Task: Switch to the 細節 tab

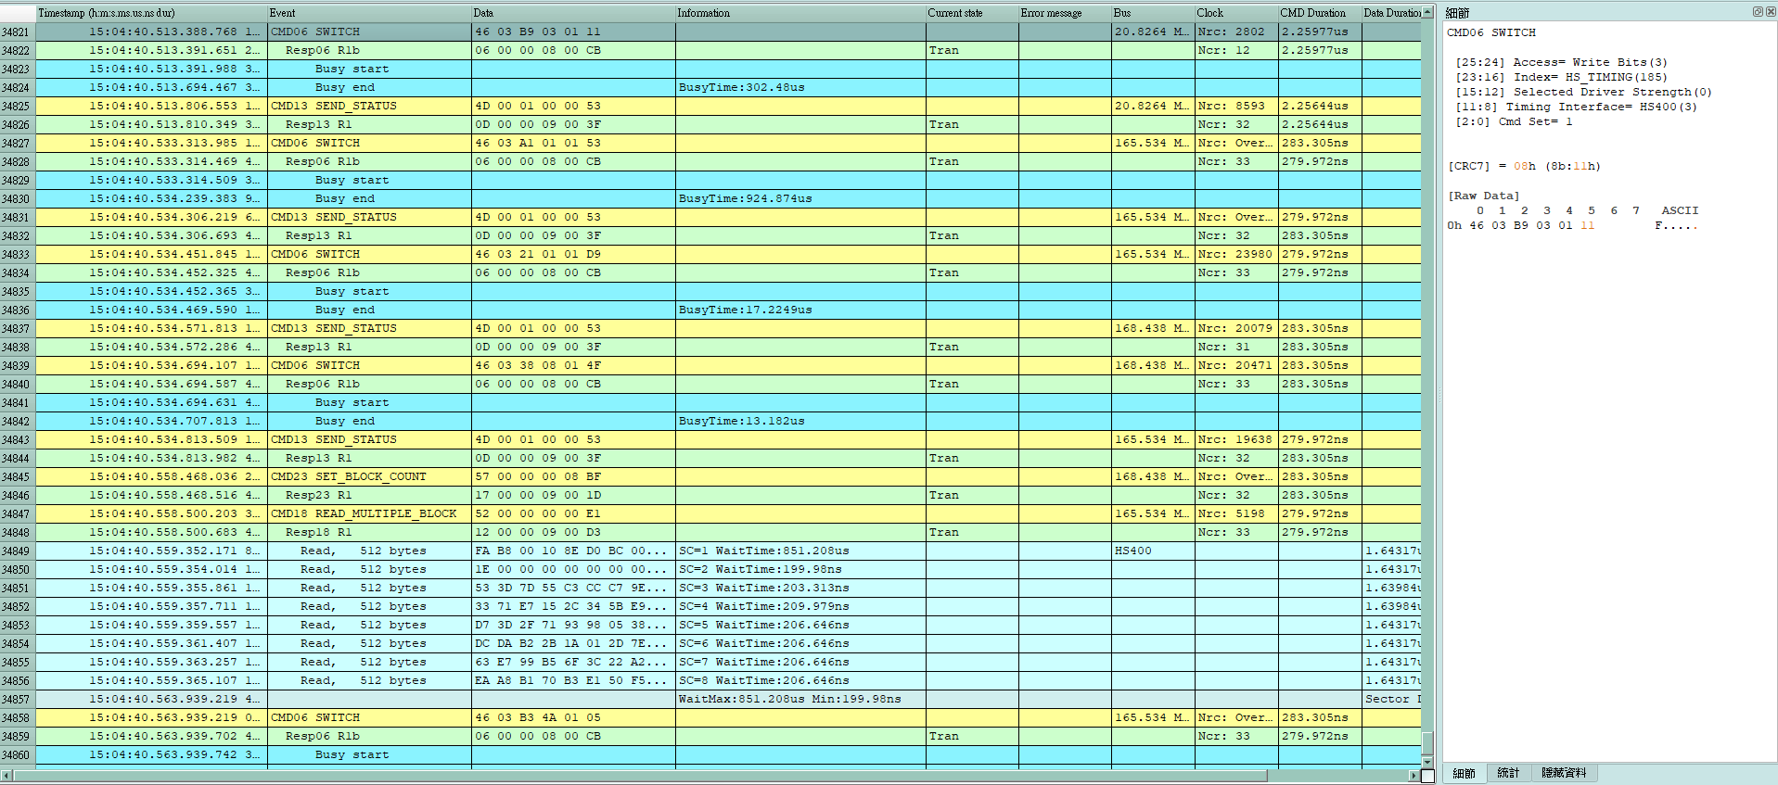Action: [1465, 773]
